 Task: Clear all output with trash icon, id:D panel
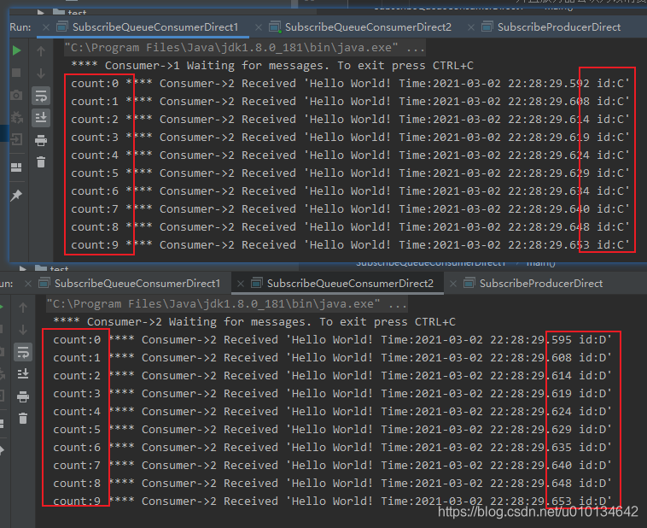click(x=23, y=419)
